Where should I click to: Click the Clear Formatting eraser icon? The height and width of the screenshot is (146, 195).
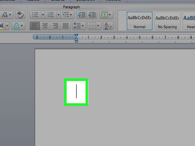click(x=20, y=15)
